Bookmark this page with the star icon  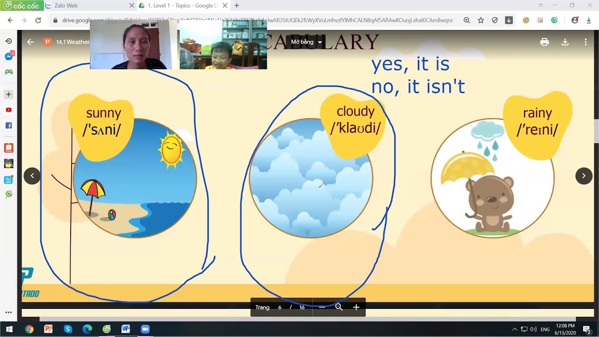(481, 21)
